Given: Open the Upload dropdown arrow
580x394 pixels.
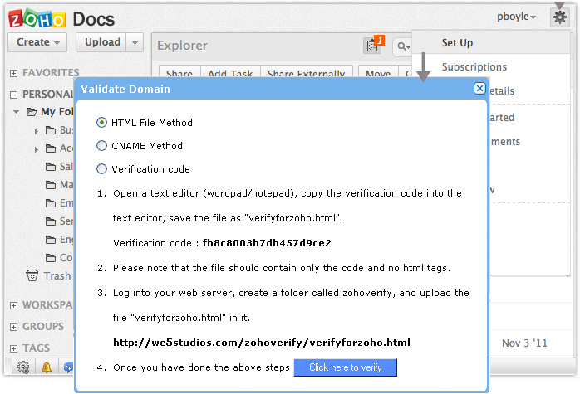Looking at the screenshot, I should click(x=135, y=42).
